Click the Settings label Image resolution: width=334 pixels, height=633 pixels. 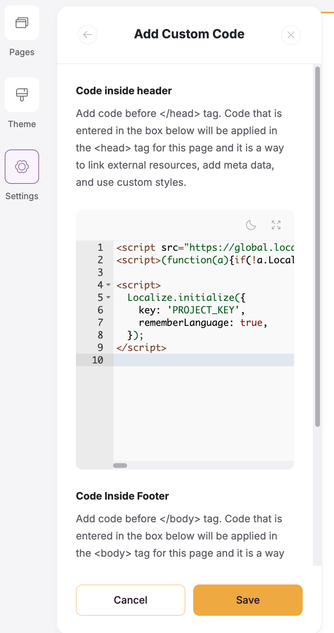pyautogui.click(x=22, y=196)
